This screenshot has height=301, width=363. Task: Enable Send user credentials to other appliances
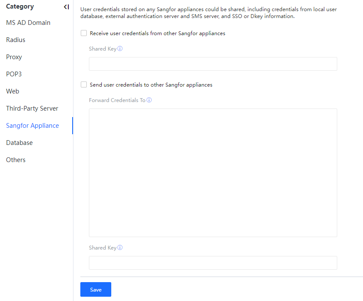pos(84,84)
